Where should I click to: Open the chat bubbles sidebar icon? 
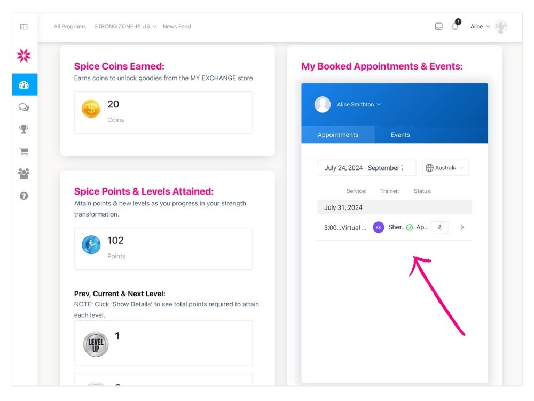(x=24, y=107)
